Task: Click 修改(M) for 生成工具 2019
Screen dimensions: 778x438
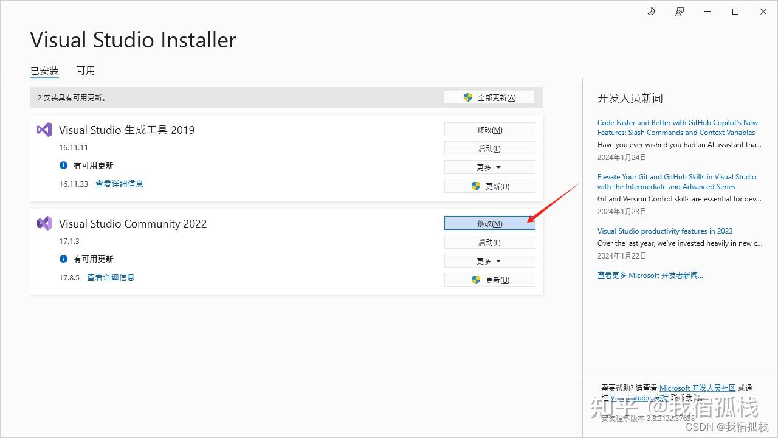Action: (489, 129)
